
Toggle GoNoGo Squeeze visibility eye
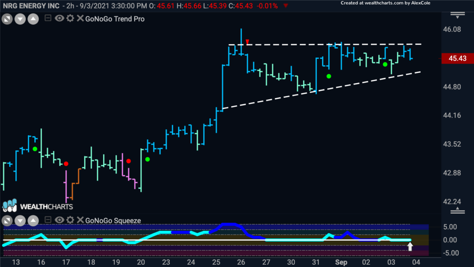[59, 220]
